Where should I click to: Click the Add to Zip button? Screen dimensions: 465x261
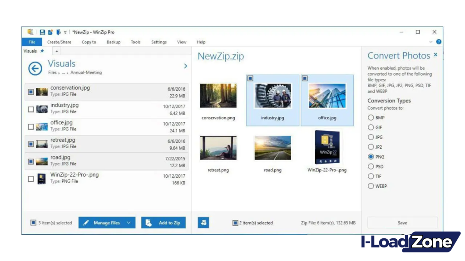pos(163,223)
